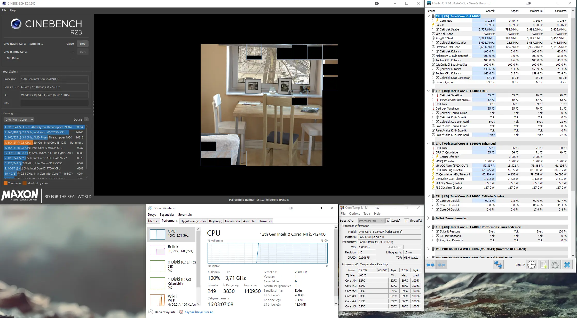The height and width of the screenshot is (318, 577).
Task: Select ranking row AMD Ryzen Threadripper 2990W
Action: [44, 127]
